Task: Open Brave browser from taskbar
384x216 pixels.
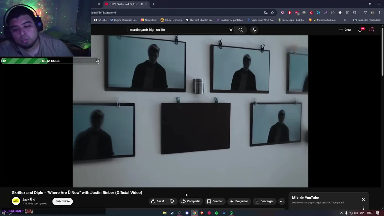Action: 202,213
